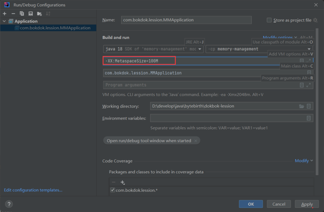Image resolution: width=324 pixels, height=212 pixels.
Task: Insert macro in the Working directory field
Action: click(x=309, y=106)
